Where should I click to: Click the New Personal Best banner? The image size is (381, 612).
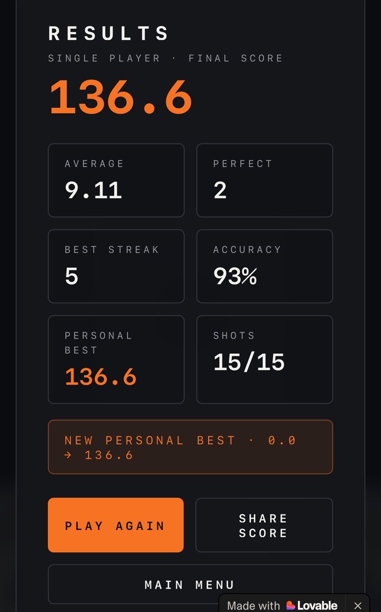[190, 447]
